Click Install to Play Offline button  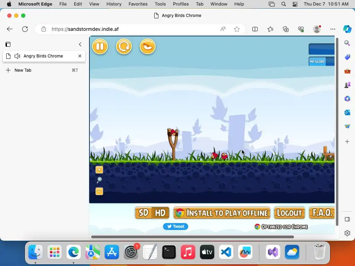coord(222,213)
